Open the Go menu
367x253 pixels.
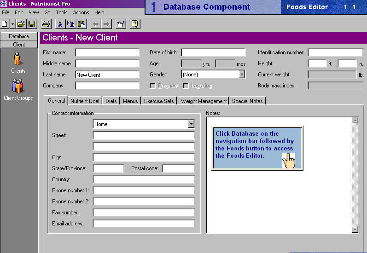tap(47, 12)
